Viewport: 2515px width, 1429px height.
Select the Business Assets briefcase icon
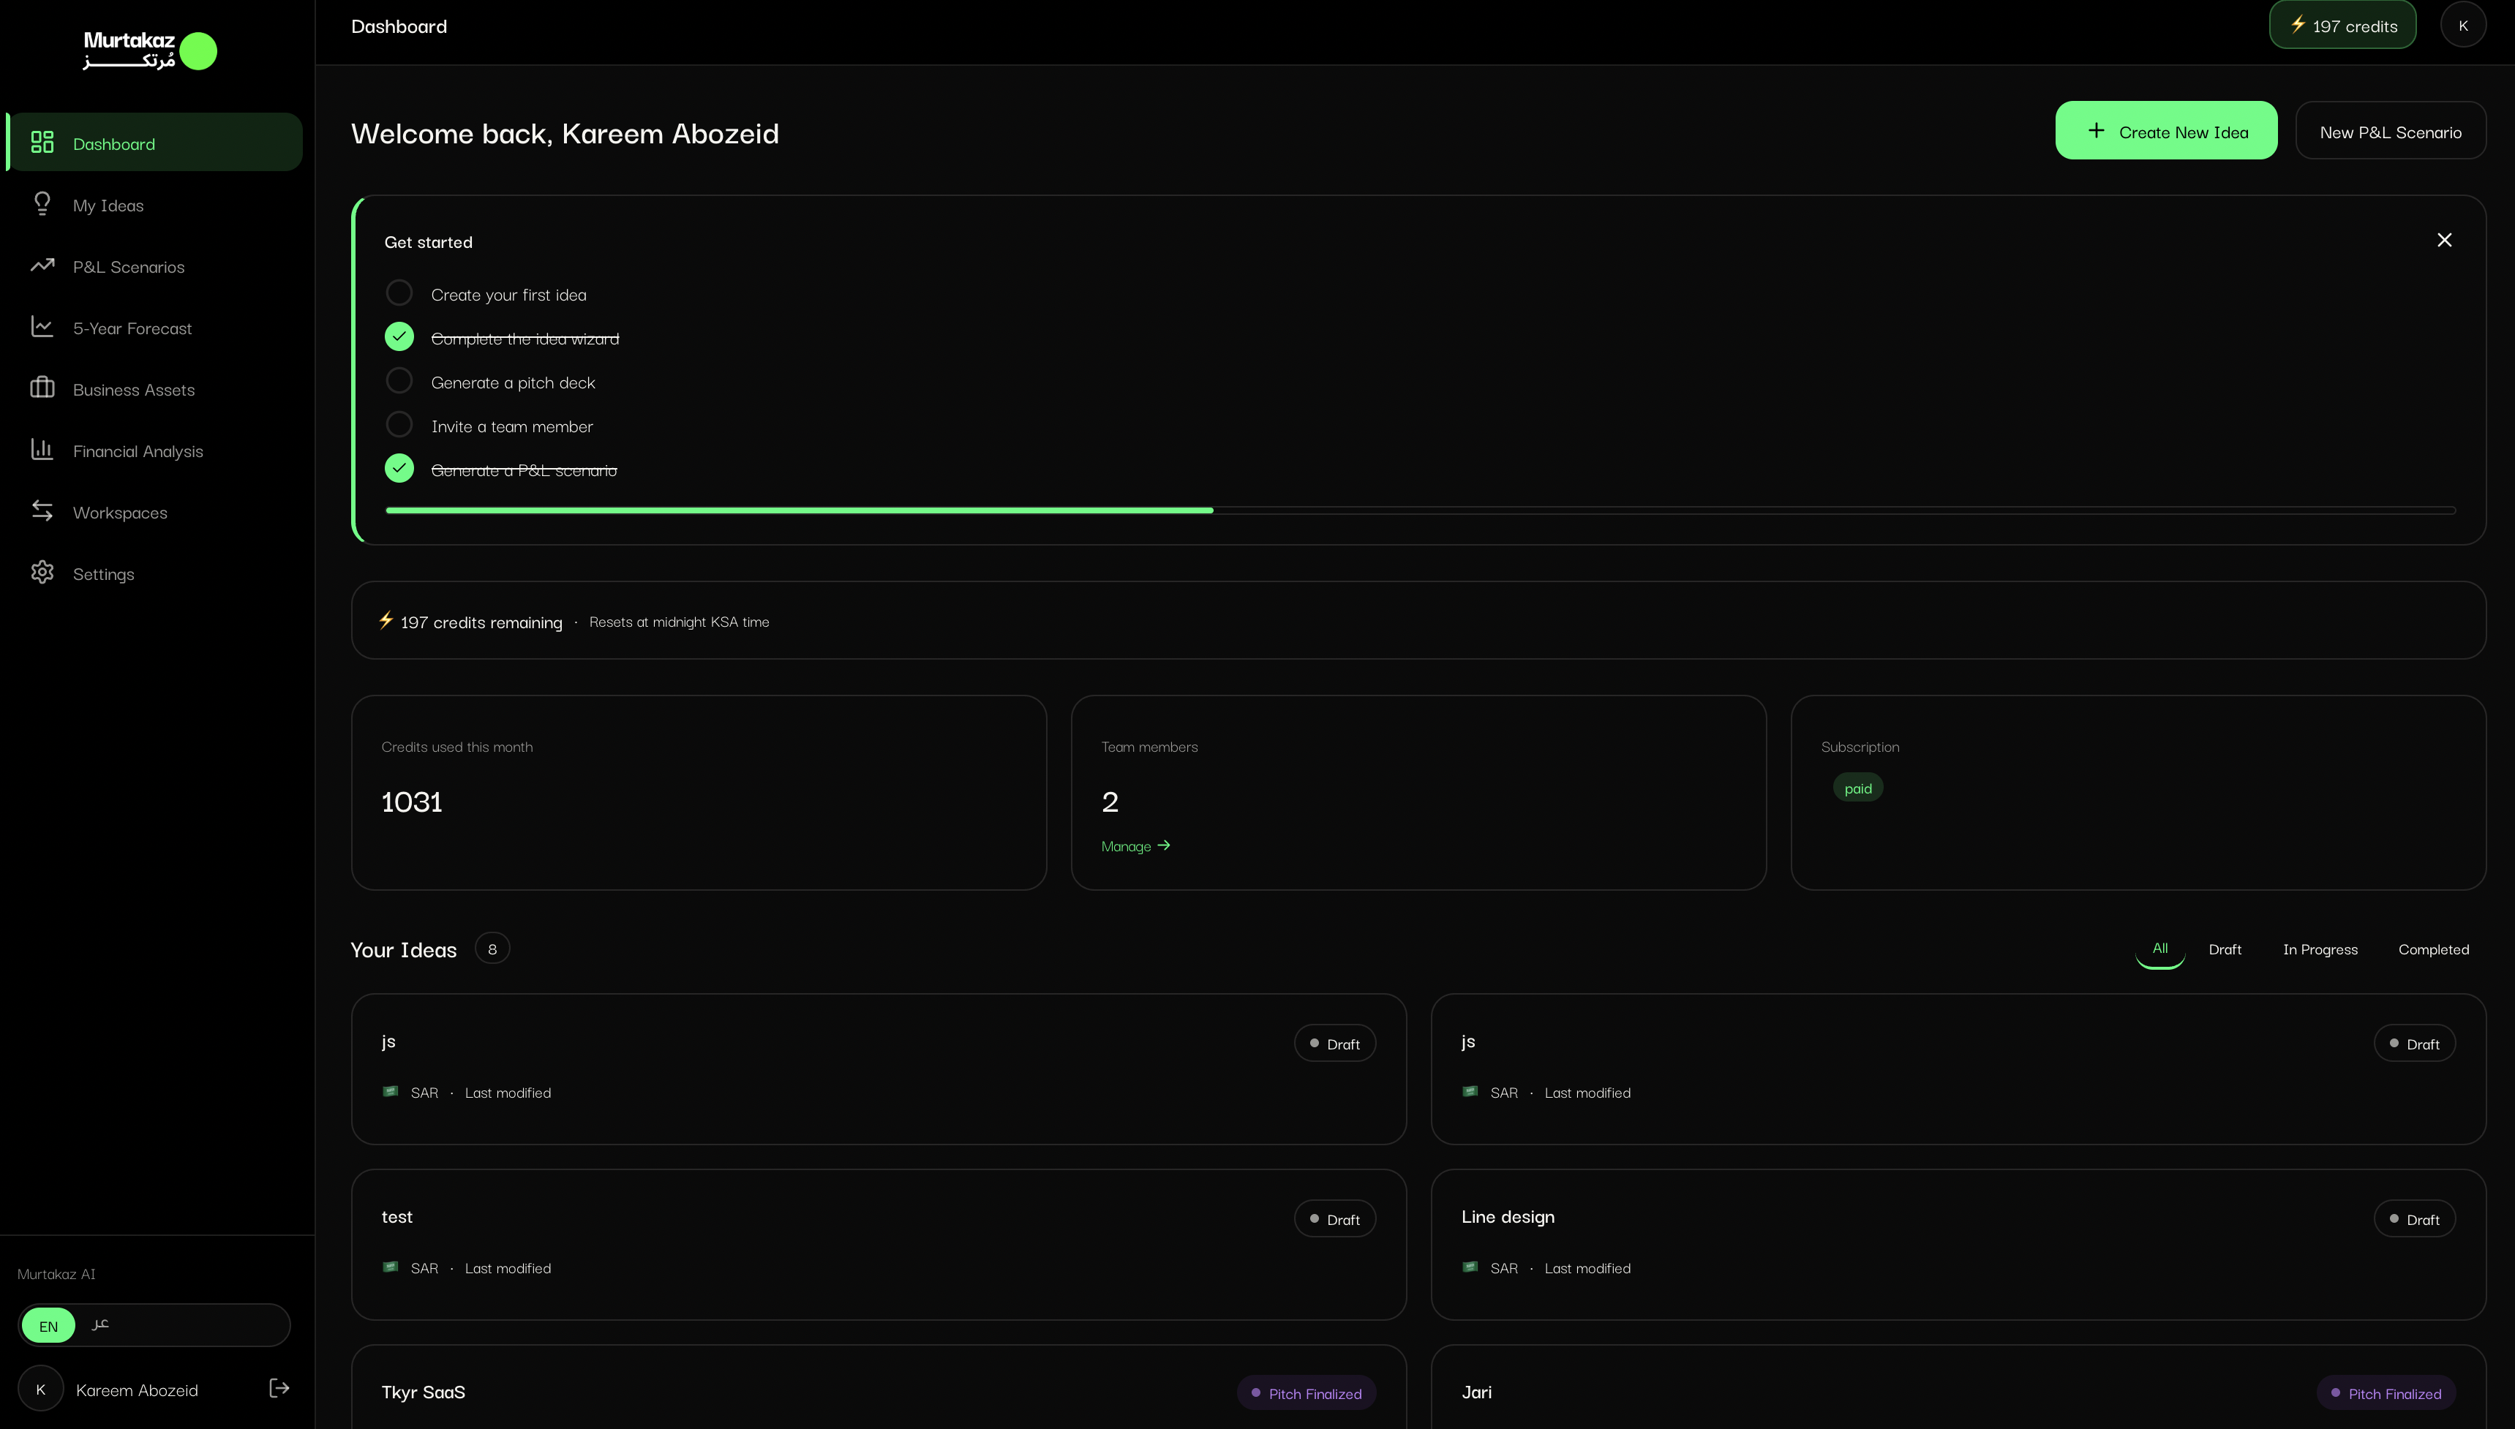coord(42,388)
